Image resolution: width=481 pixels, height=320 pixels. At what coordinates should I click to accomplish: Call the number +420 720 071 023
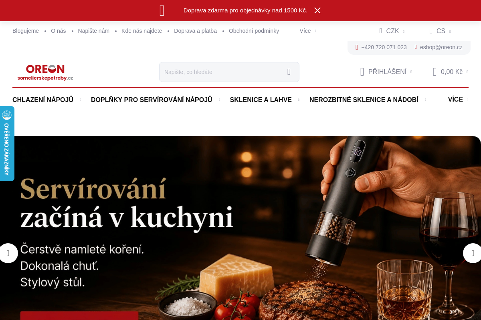(384, 47)
